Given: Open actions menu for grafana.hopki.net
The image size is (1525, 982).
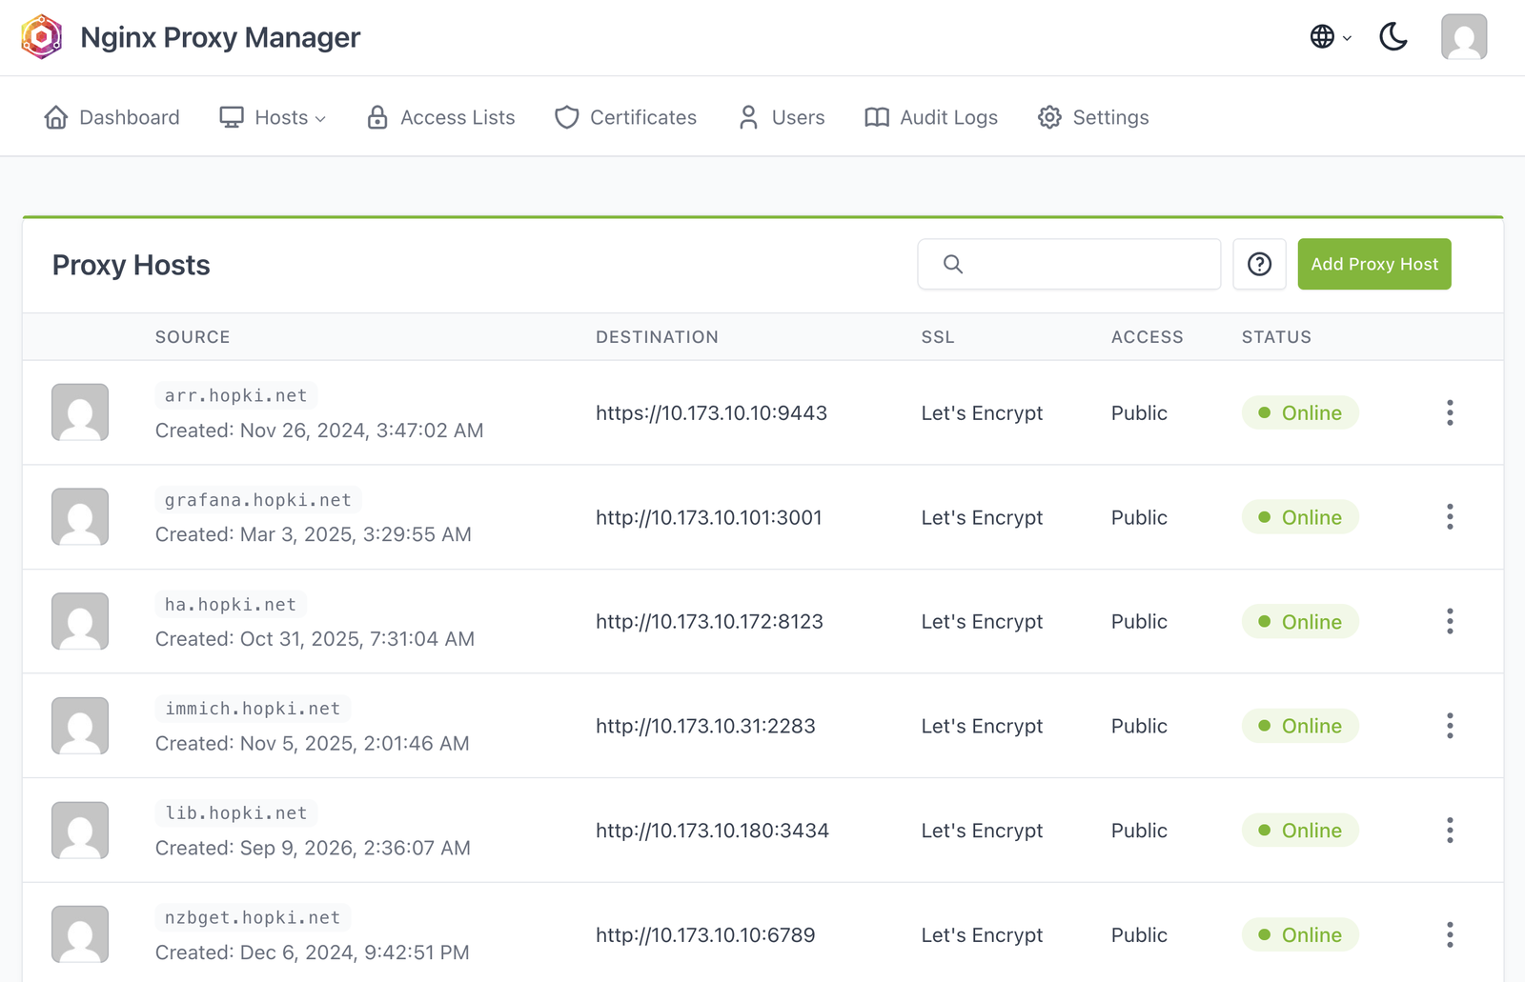Looking at the screenshot, I should [x=1450, y=517].
